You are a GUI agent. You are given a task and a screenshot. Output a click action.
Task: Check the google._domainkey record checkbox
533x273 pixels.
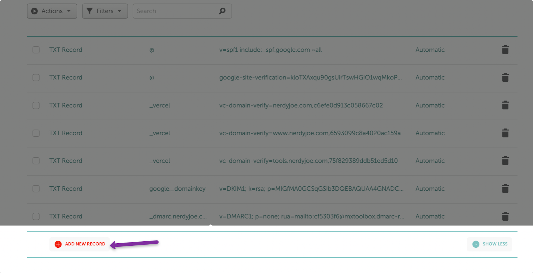tap(36, 189)
